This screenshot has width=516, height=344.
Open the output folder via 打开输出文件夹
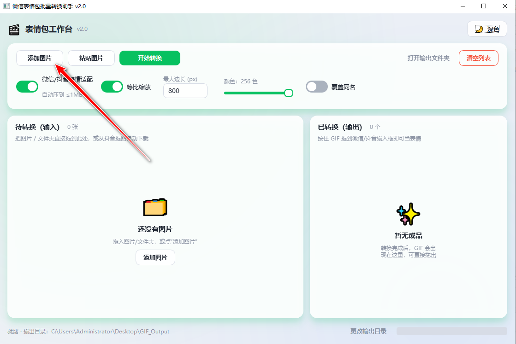(428, 58)
